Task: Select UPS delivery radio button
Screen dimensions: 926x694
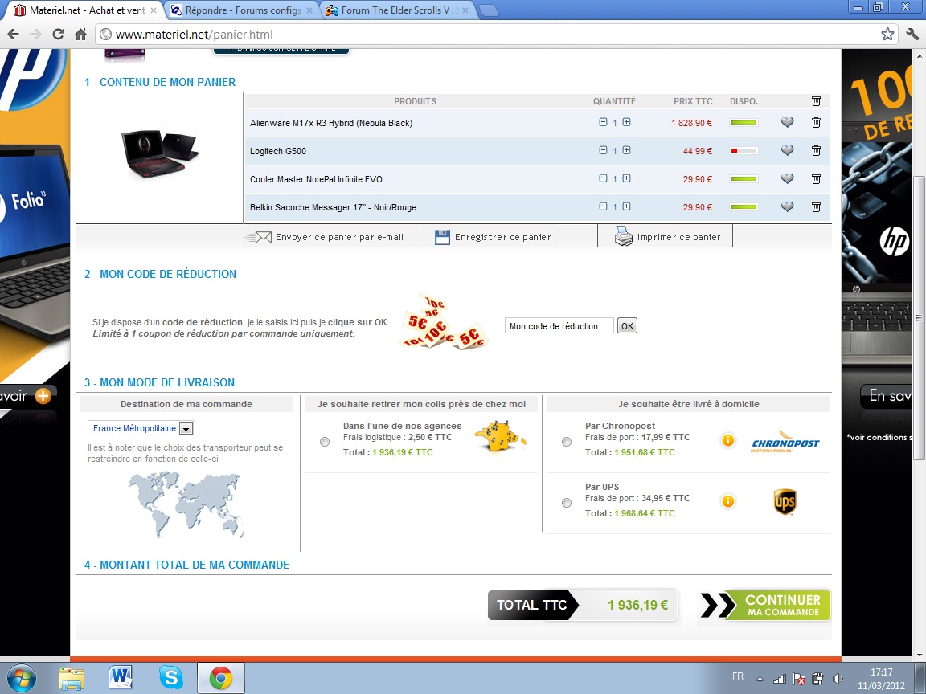Action: point(567,503)
